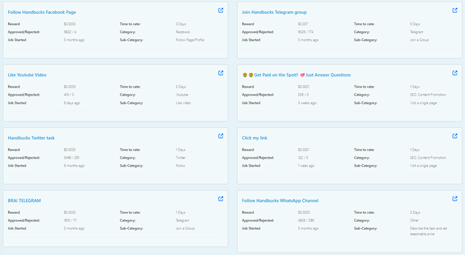Open external link icon for BRAI TELEGRAM
The height and width of the screenshot is (255, 465).
tap(221, 199)
